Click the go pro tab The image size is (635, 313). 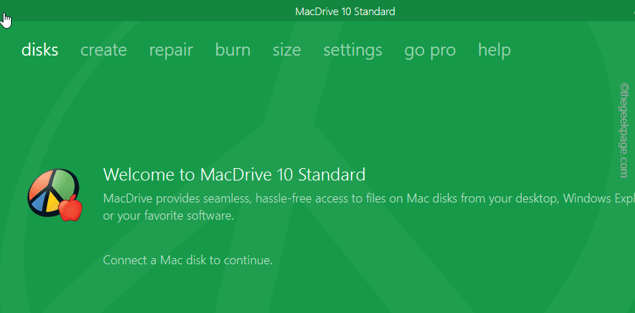[430, 50]
